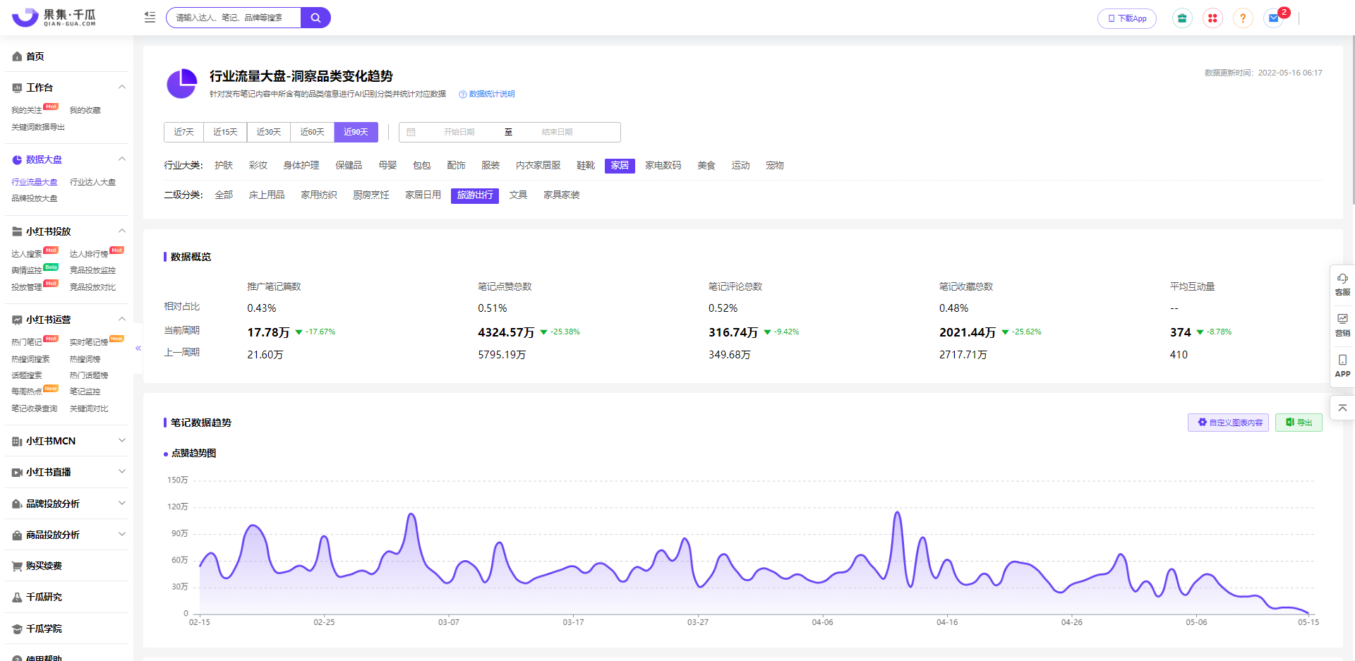Open the mail notifications icon
The height and width of the screenshot is (661, 1355).
[1274, 18]
